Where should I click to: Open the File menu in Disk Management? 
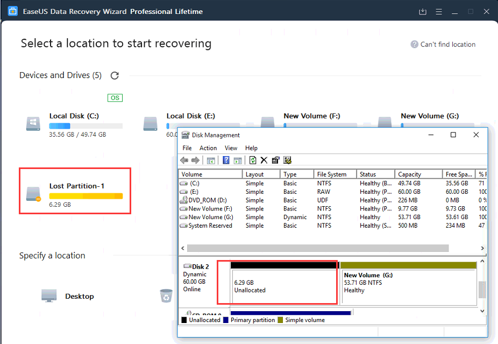(x=187, y=148)
